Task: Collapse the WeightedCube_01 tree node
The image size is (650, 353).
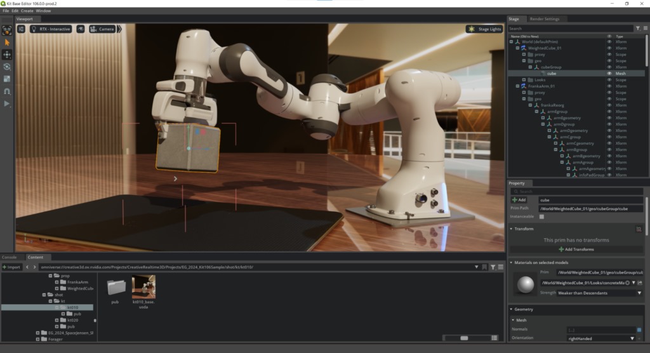Action: [517, 48]
